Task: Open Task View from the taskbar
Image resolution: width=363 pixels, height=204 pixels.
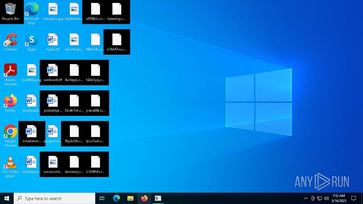Action: (x=102, y=198)
